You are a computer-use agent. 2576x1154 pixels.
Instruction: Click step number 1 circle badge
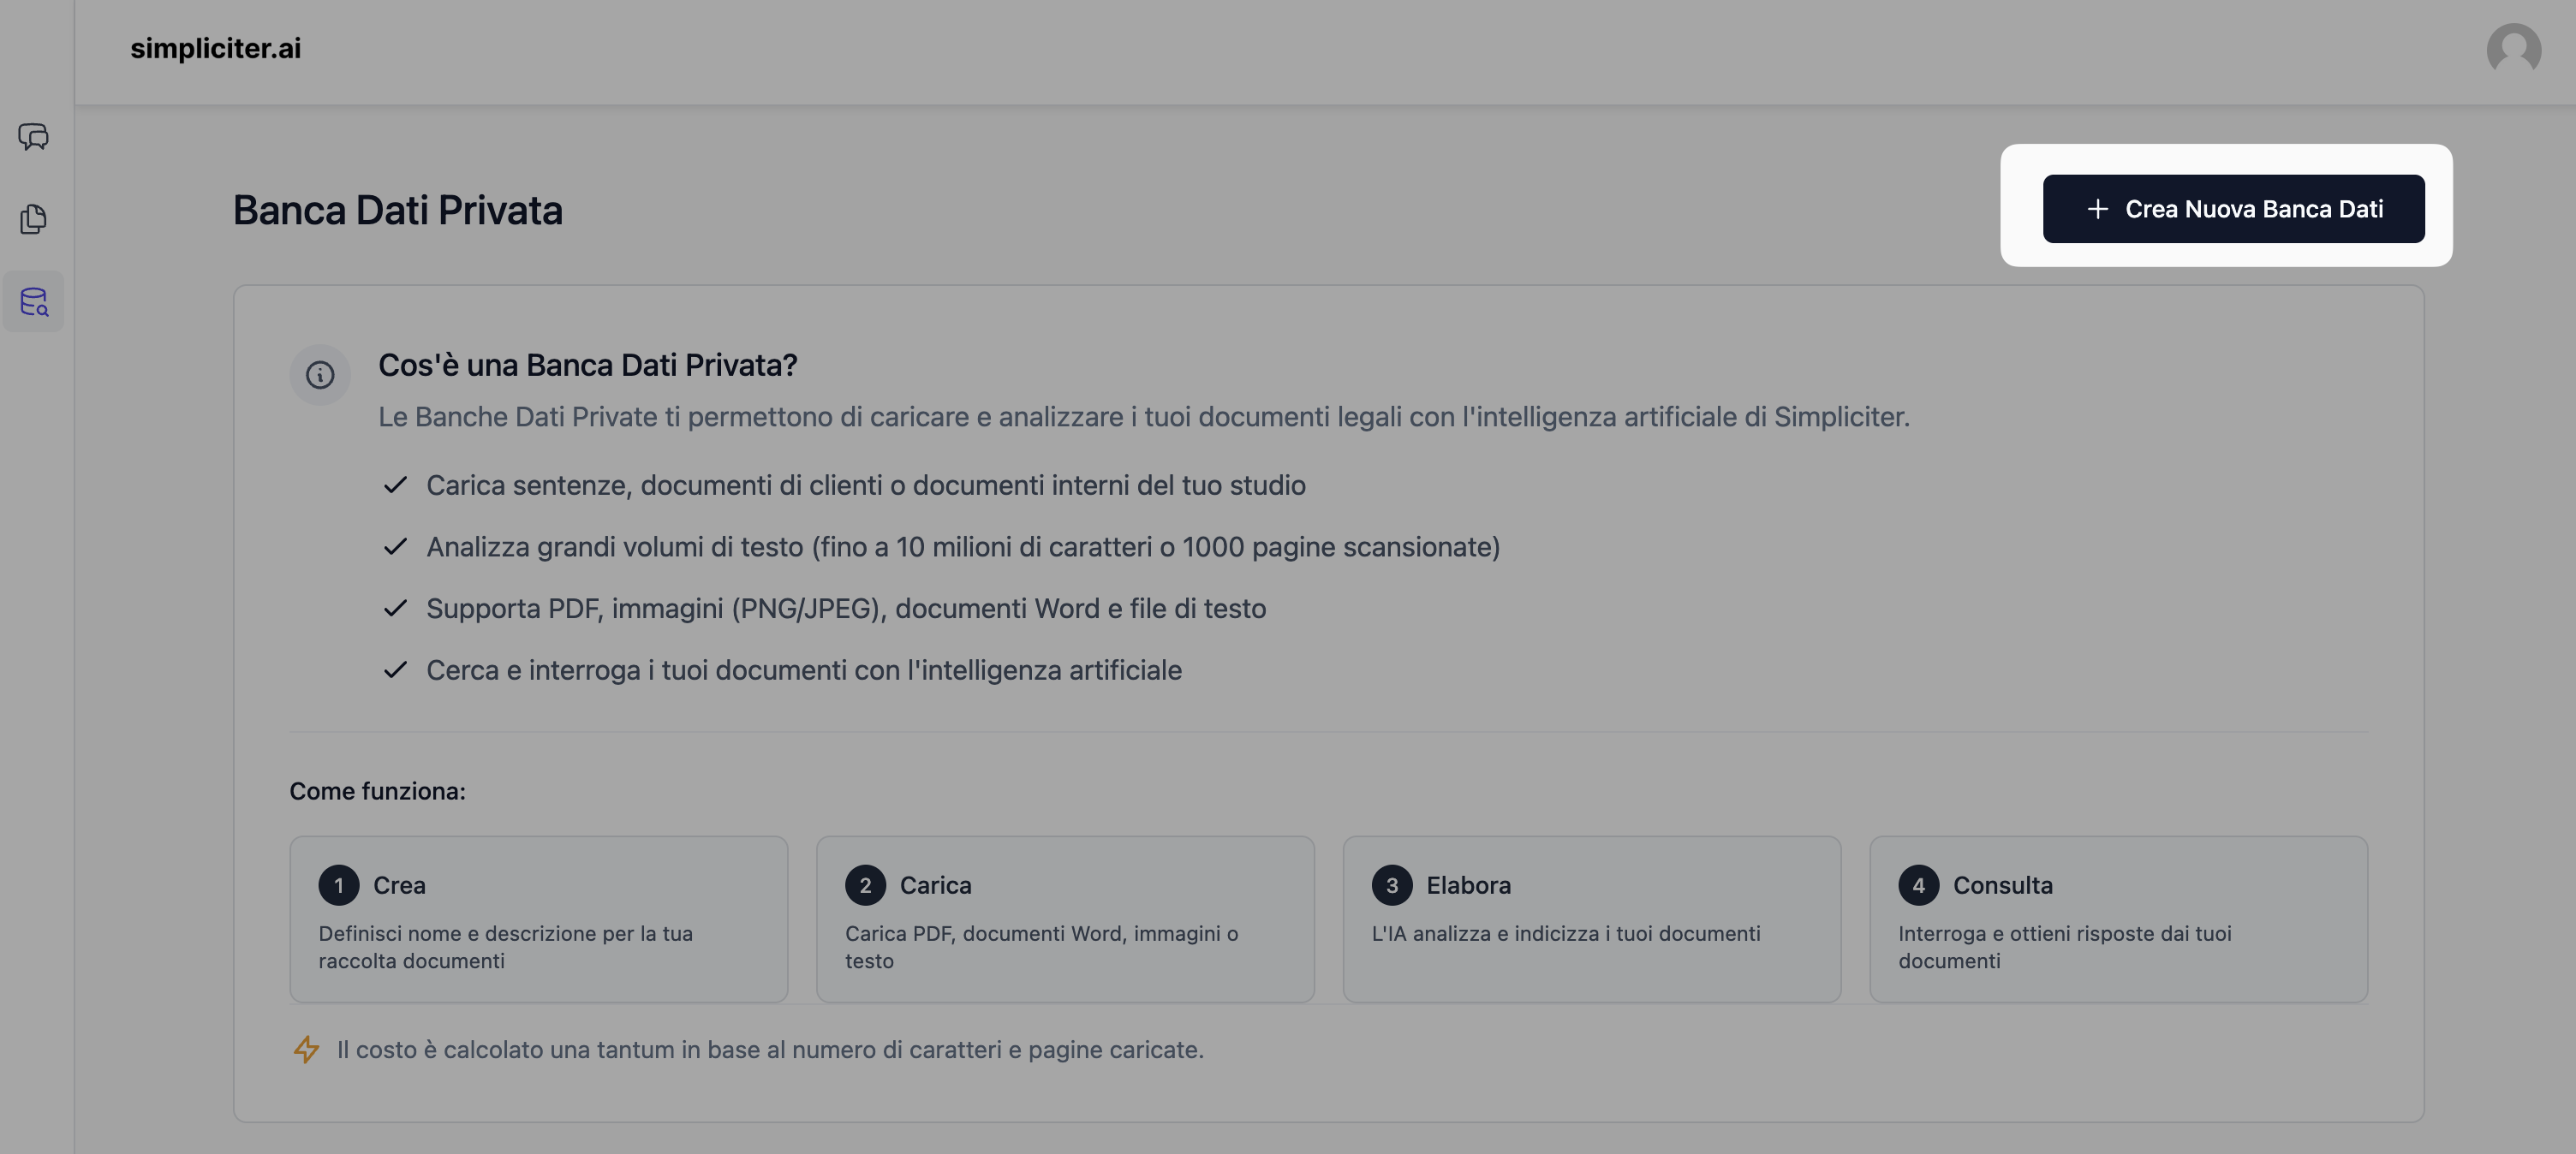[339, 885]
